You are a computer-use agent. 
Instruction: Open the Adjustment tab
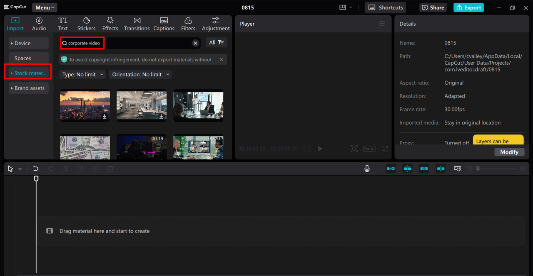click(216, 24)
